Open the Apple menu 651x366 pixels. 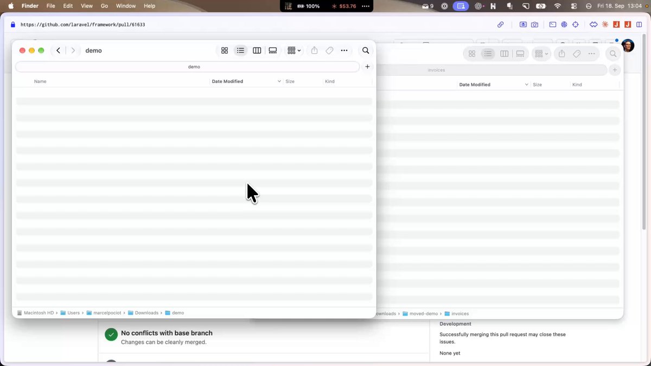[x=10, y=6]
